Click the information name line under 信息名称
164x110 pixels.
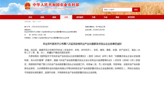point(51,32)
